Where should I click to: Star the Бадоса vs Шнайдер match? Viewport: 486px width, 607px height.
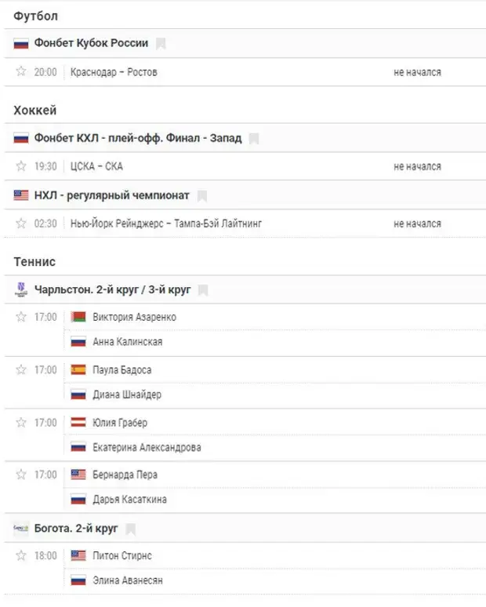21,369
